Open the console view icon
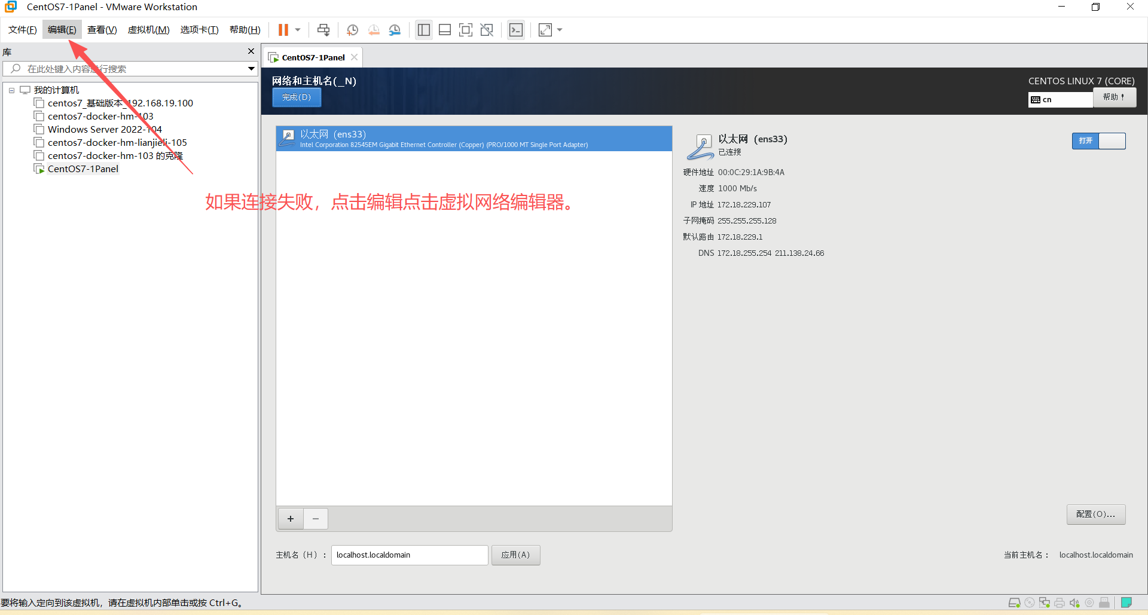 (516, 30)
